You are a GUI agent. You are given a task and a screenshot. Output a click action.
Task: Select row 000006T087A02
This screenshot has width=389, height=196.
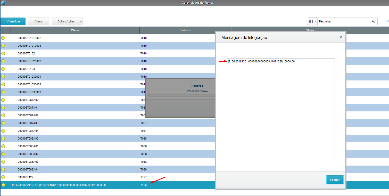coord(28,115)
